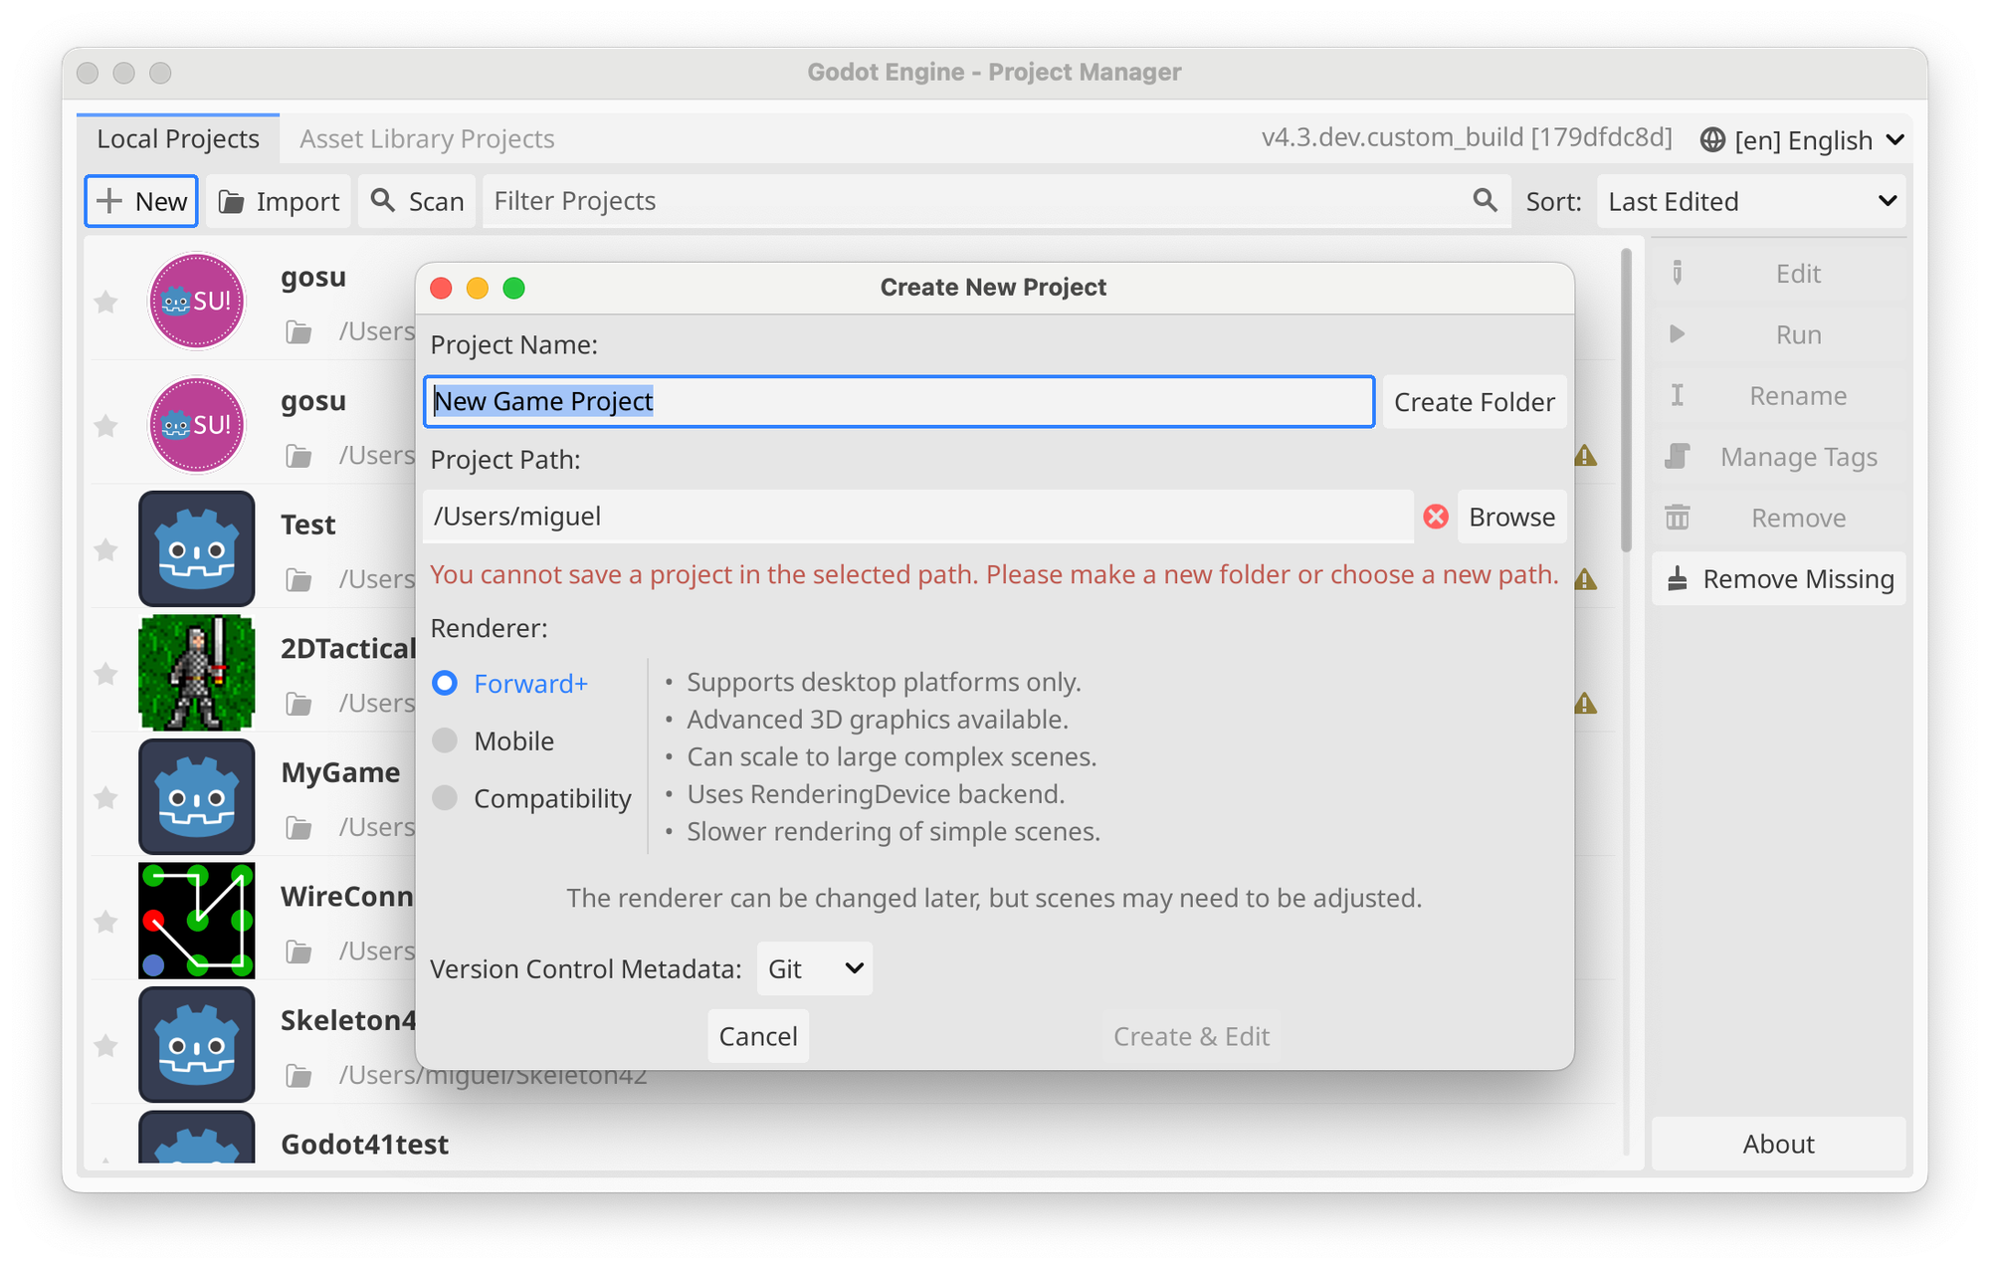Click the Create Folder button
Image resolution: width=1990 pixels, height=1269 pixels.
pos(1474,401)
